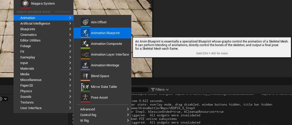This screenshot has width=292, height=125.
Task: Expand the IK Rig submenu
Action: (x=102, y=121)
